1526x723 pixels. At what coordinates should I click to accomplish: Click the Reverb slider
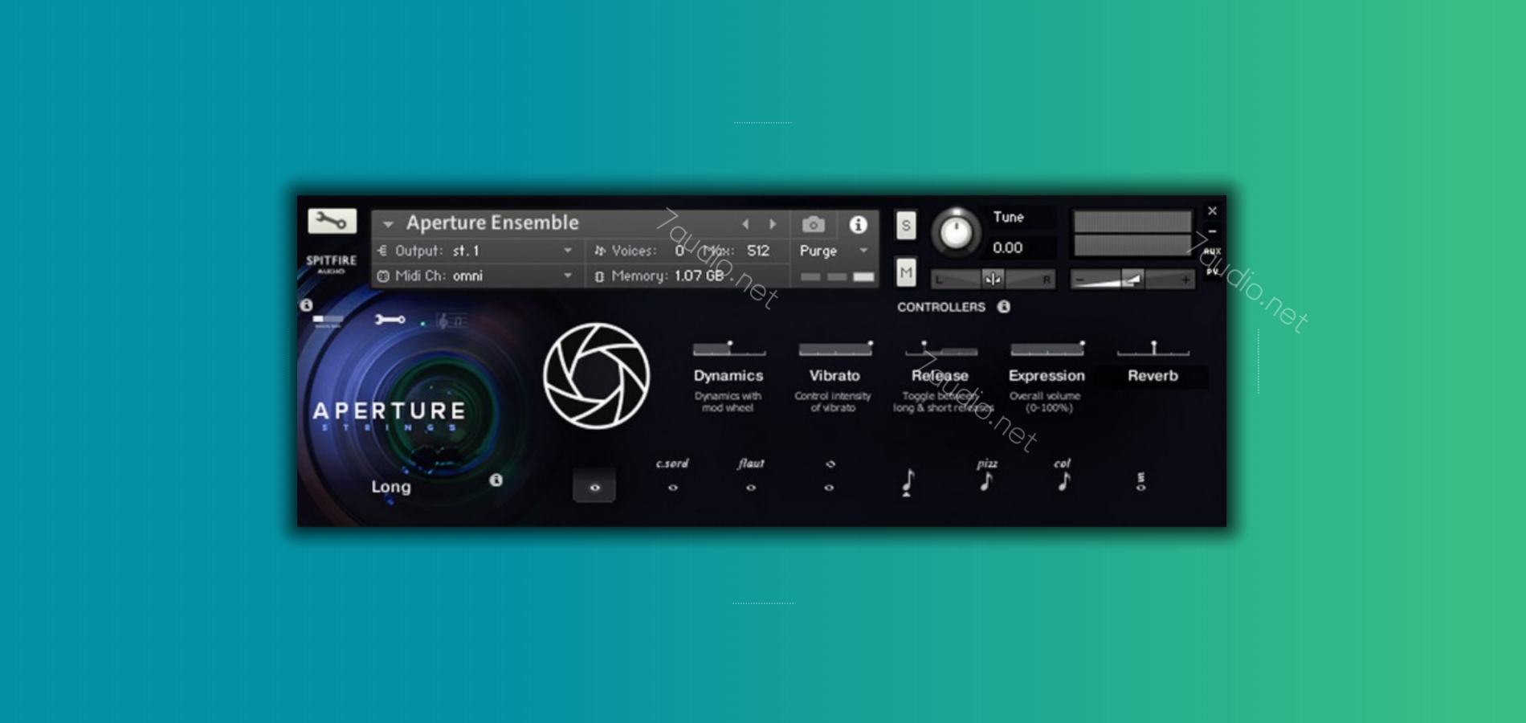(1153, 349)
